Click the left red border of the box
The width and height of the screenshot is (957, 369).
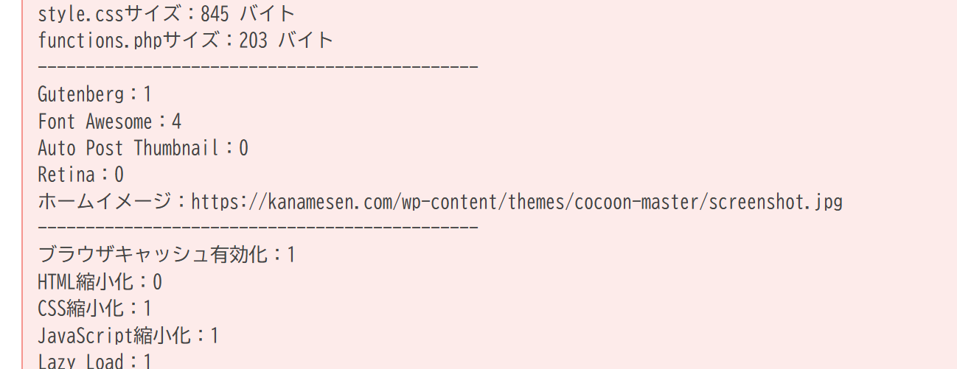point(23,184)
